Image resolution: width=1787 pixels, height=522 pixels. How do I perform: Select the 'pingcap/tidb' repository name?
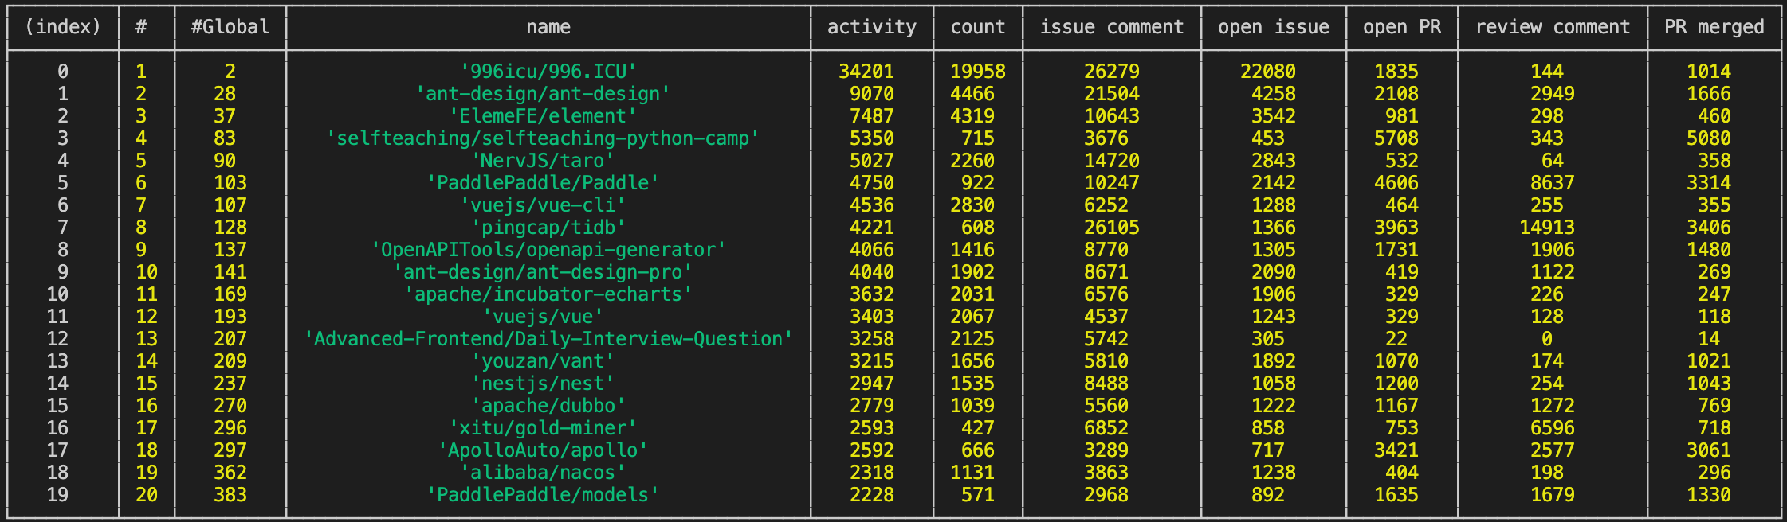[x=548, y=228]
